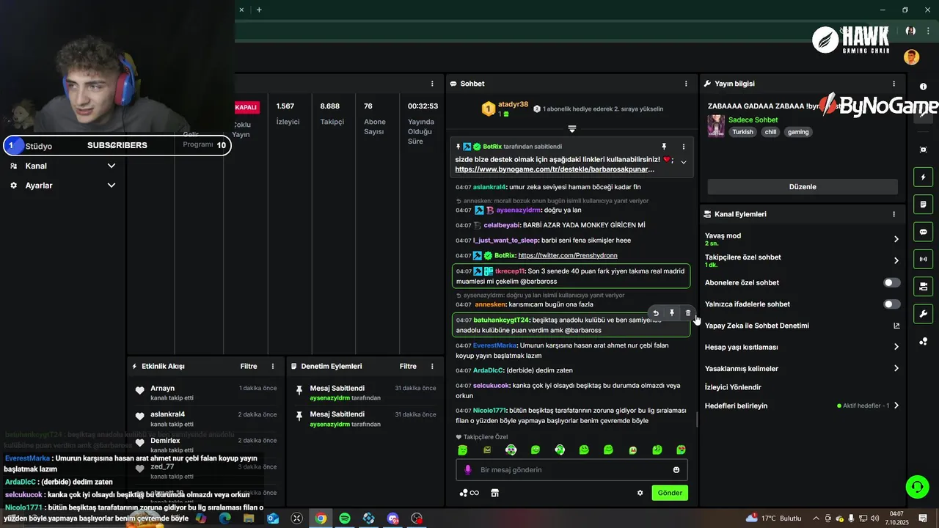Collapse the leaderboard arrow below atadyr38
Viewport: 939px width, 528px height.
pyautogui.click(x=572, y=128)
